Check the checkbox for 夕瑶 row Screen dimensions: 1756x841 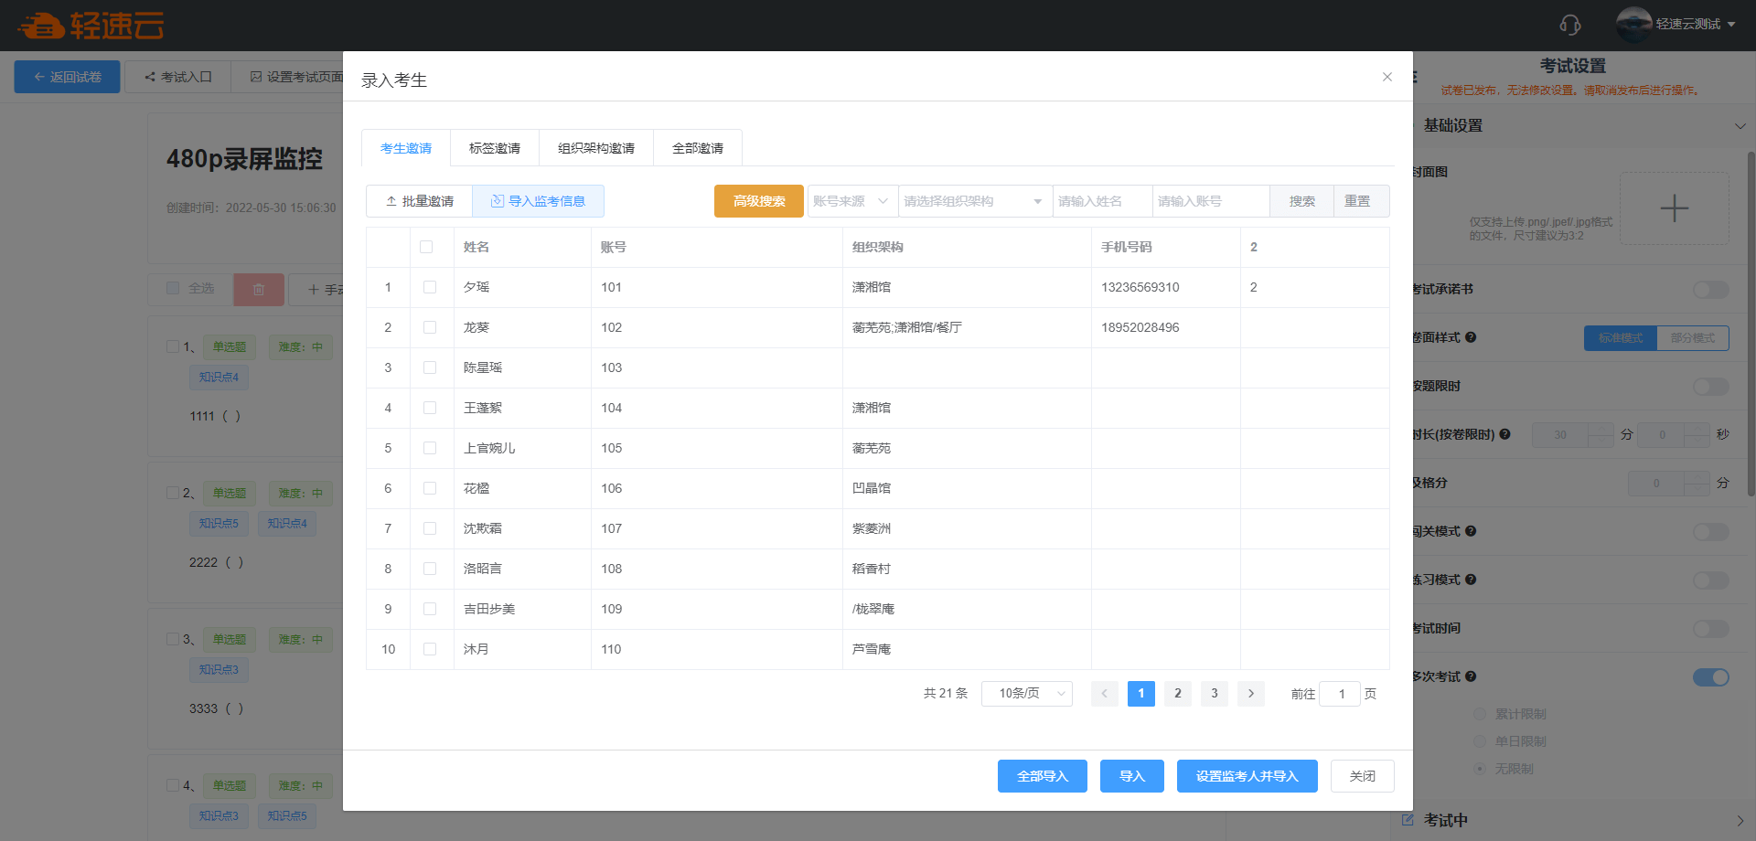point(430,287)
